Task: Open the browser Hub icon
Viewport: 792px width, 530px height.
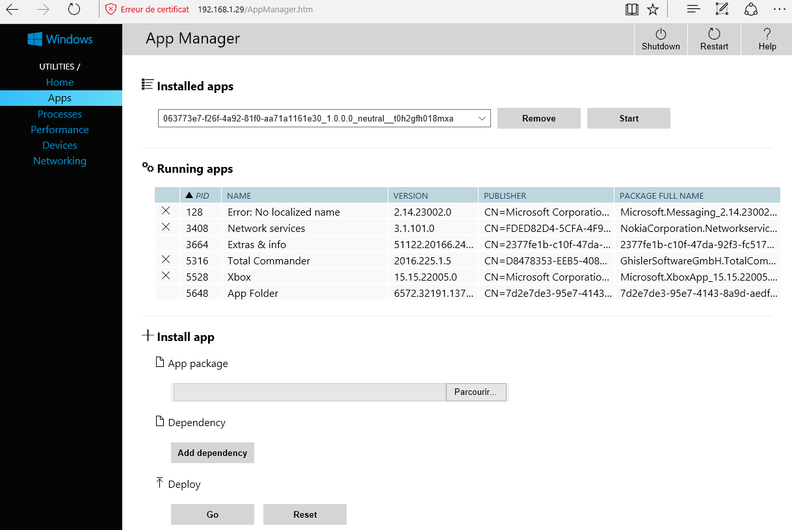Action: coord(694,9)
